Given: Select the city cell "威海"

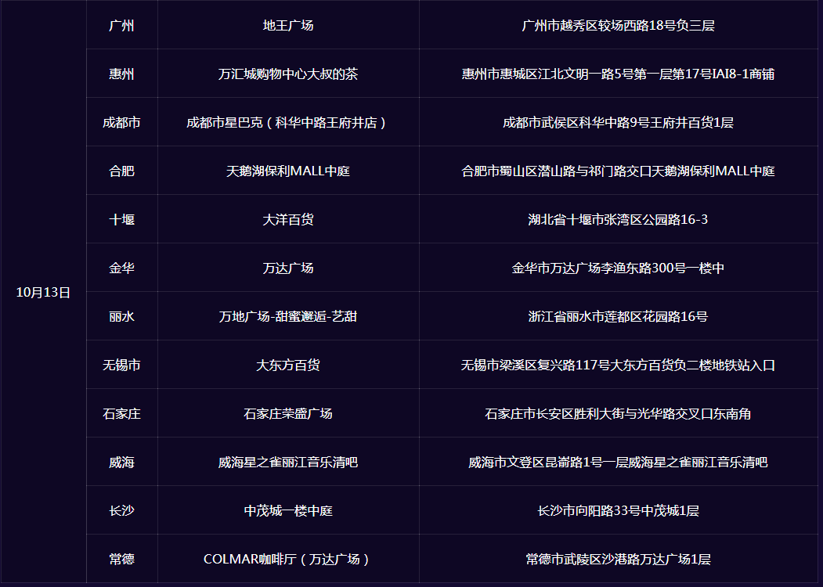Looking at the screenshot, I should pyautogui.click(x=122, y=462).
